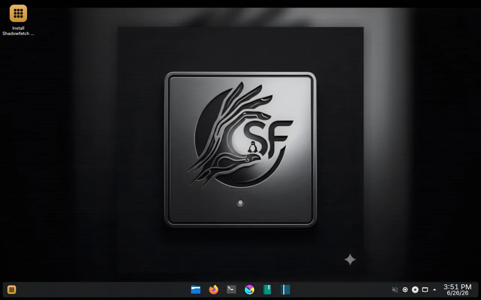Open the green book app in the taskbar
Viewport: 481px width, 300px height.
(x=267, y=289)
